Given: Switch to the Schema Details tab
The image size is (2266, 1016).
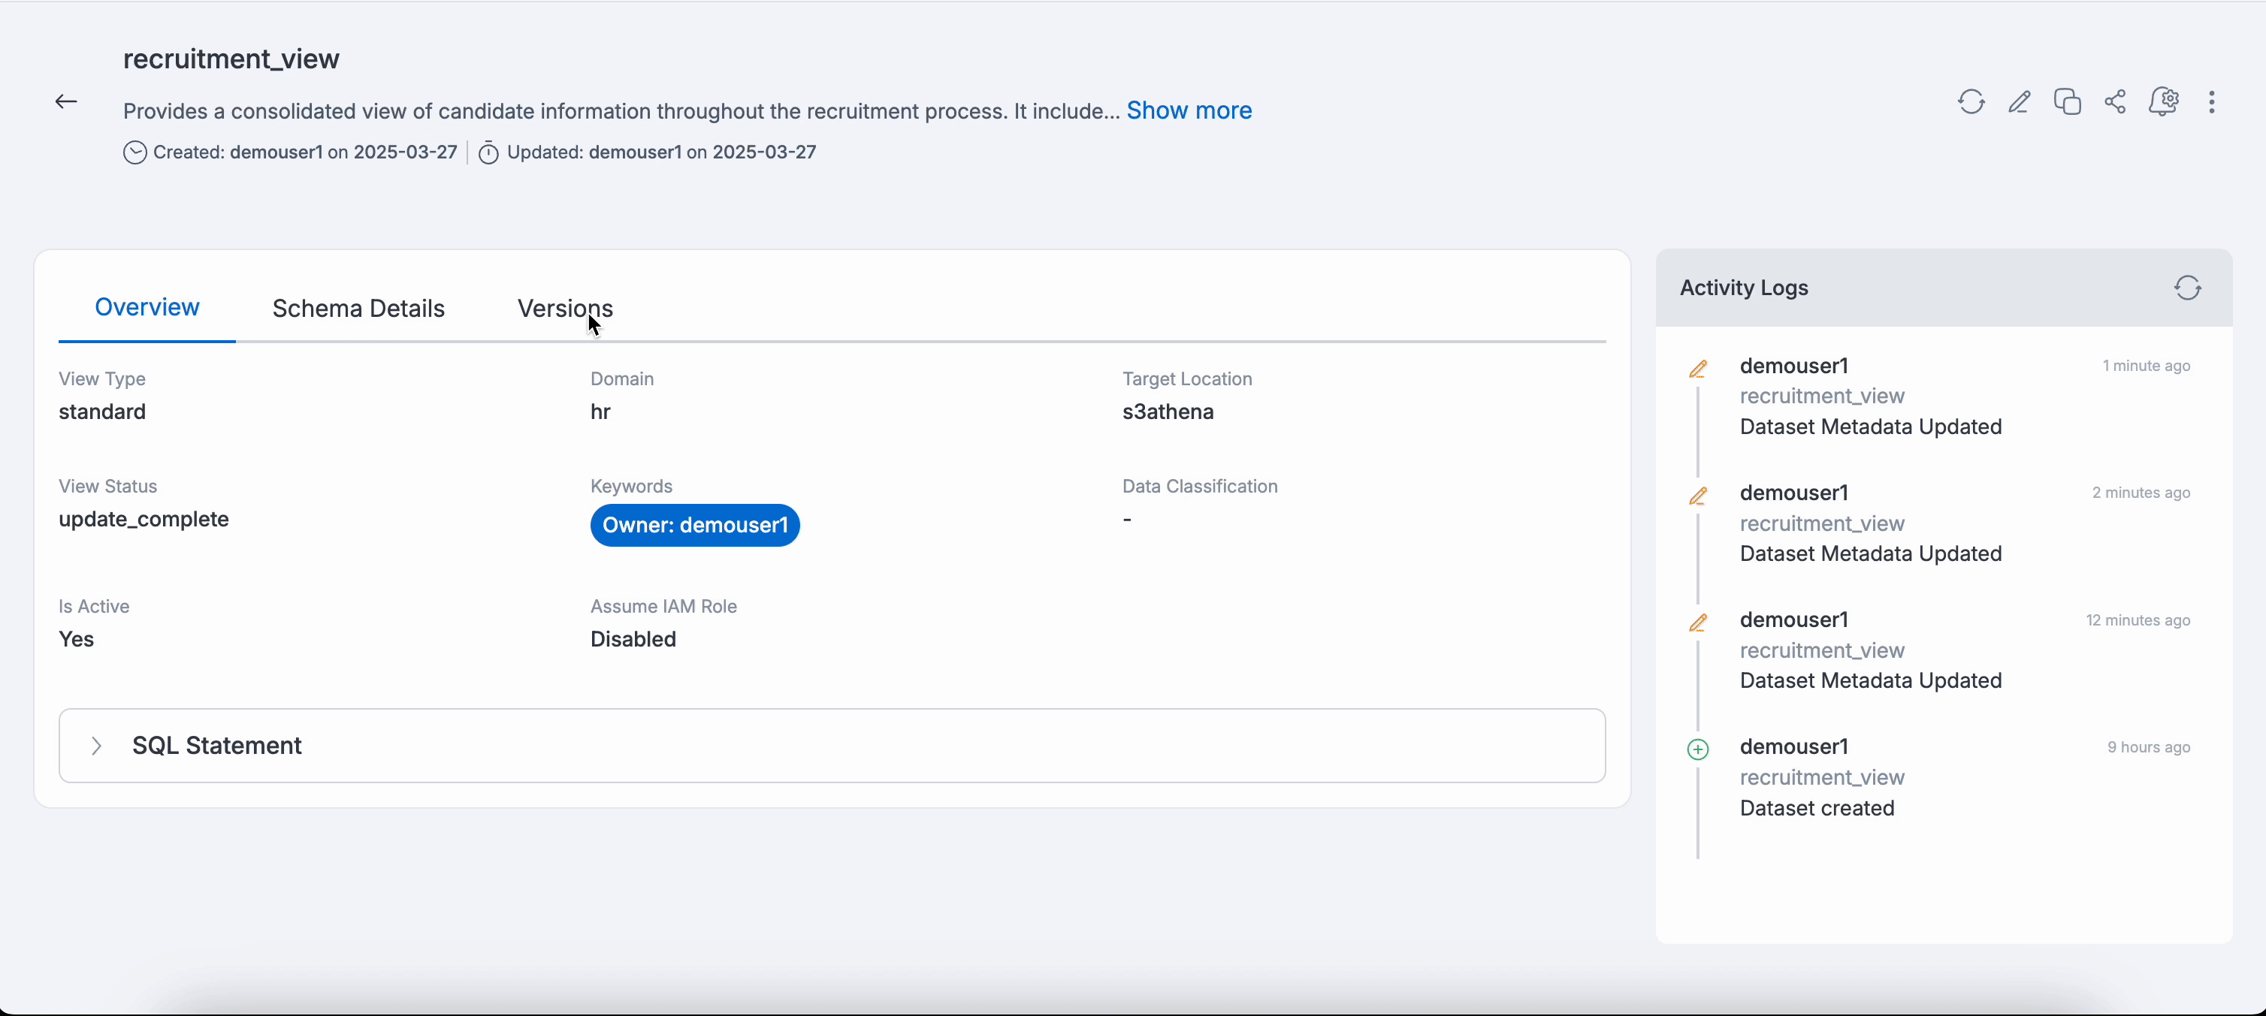Looking at the screenshot, I should [358, 309].
